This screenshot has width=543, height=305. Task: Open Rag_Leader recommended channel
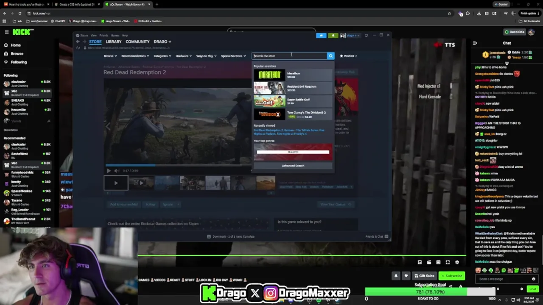pyautogui.click(x=26, y=211)
